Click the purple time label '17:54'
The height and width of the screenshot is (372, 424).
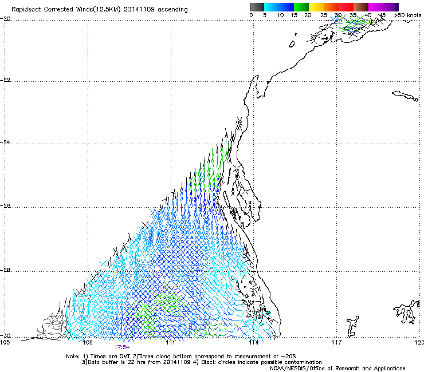121,347
